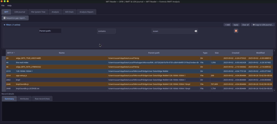Switch to the Kill Chain tab

pyautogui.click(x=69, y=12)
